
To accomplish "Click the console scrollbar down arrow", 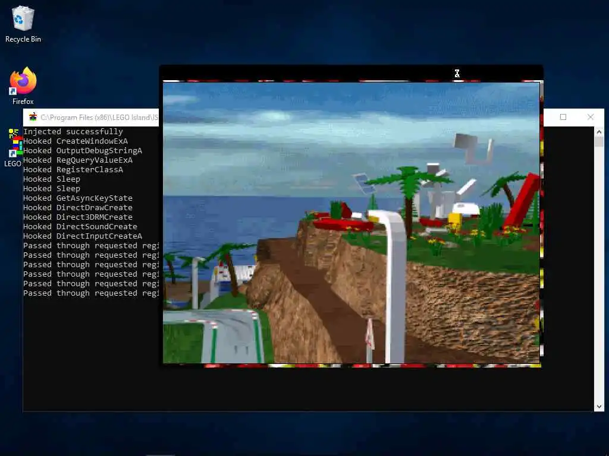I will [599, 407].
